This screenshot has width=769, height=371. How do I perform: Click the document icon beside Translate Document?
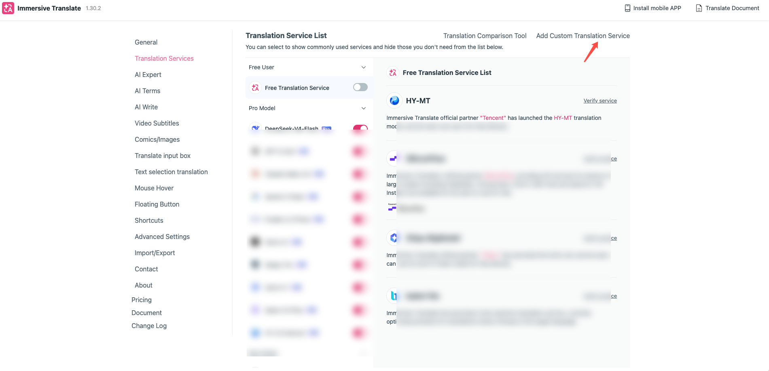click(x=699, y=8)
